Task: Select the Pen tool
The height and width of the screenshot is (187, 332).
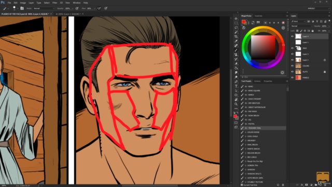Action: (236, 82)
